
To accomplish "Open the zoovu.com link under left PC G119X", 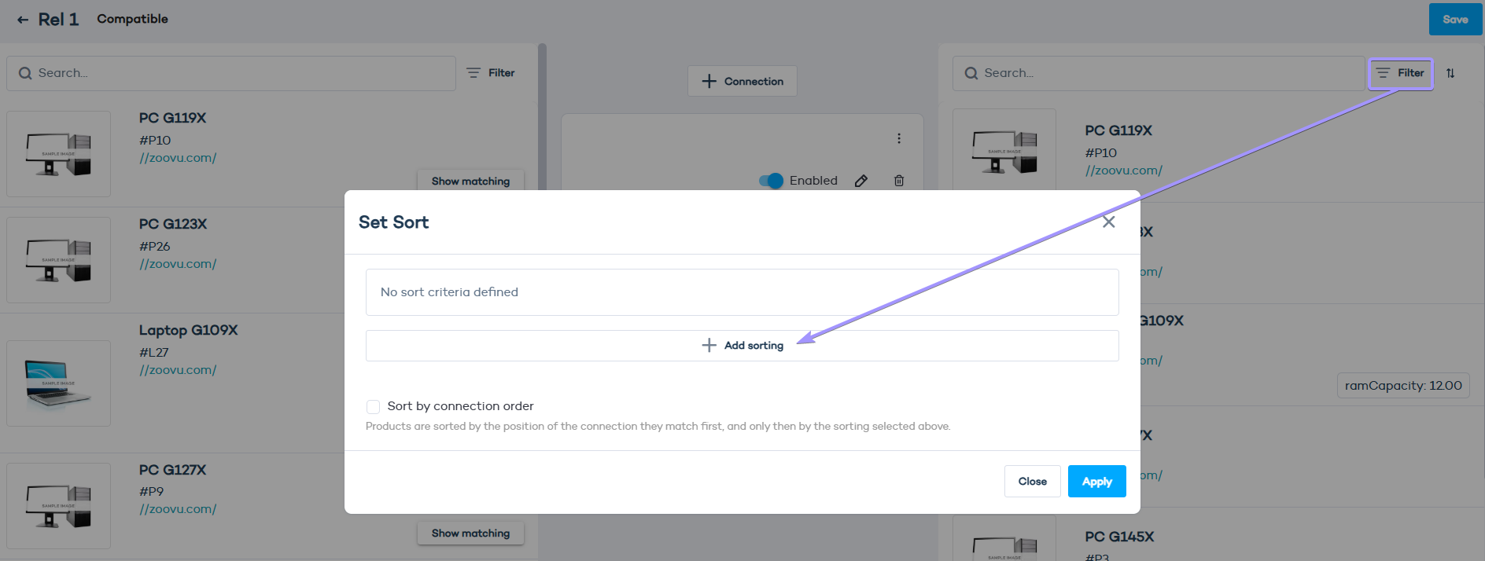I will click(178, 158).
